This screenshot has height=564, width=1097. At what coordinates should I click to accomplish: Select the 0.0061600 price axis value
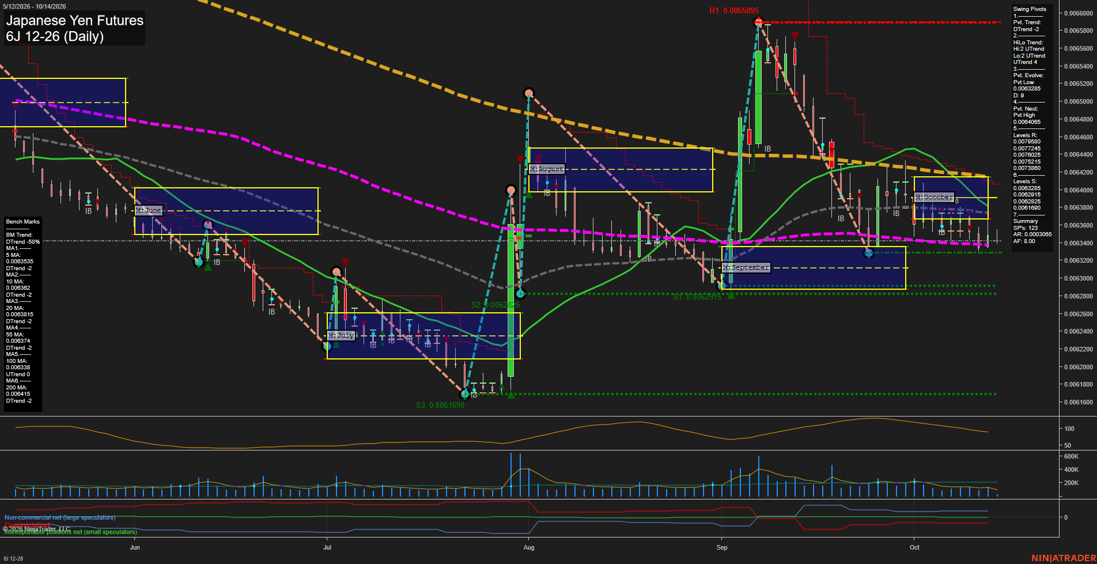point(1079,402)
